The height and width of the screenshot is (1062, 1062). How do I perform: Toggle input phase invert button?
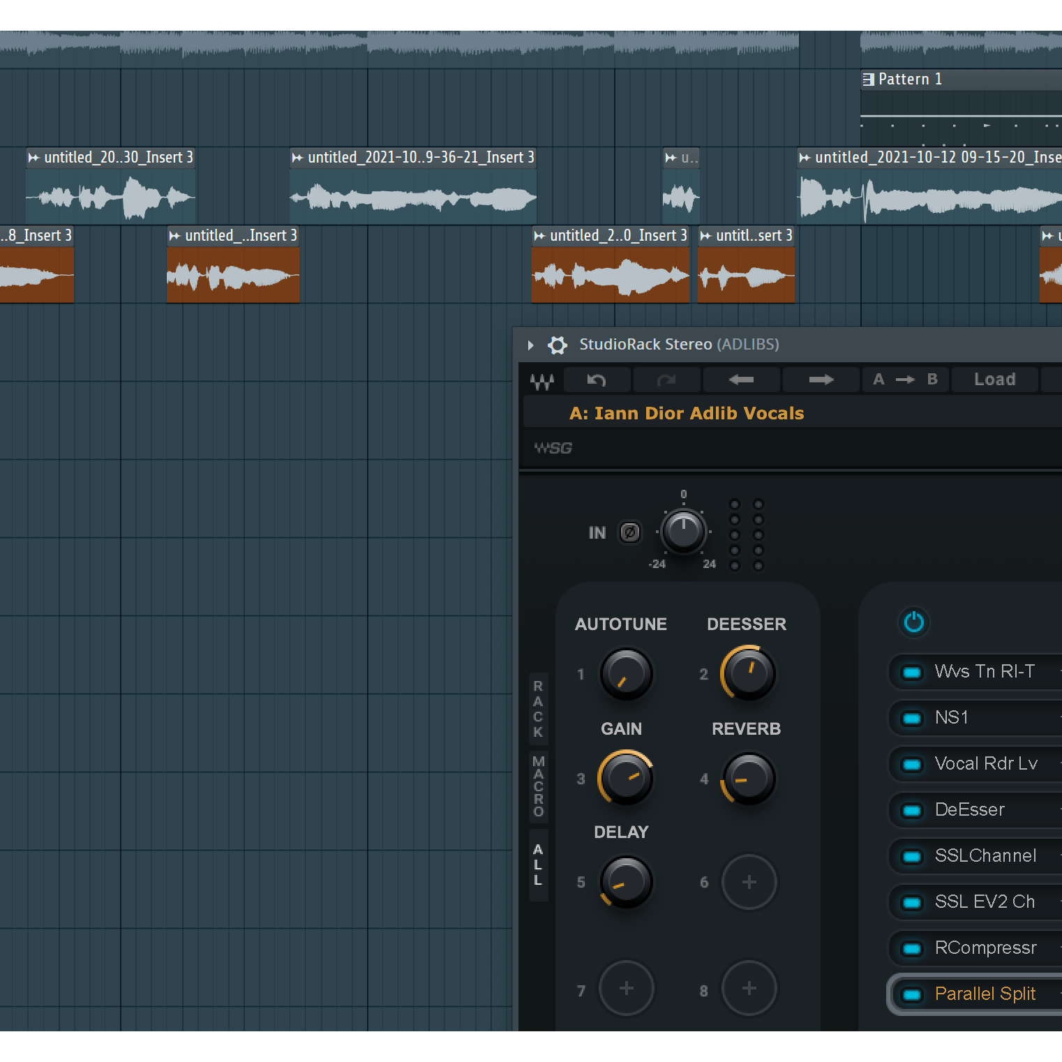630,532
